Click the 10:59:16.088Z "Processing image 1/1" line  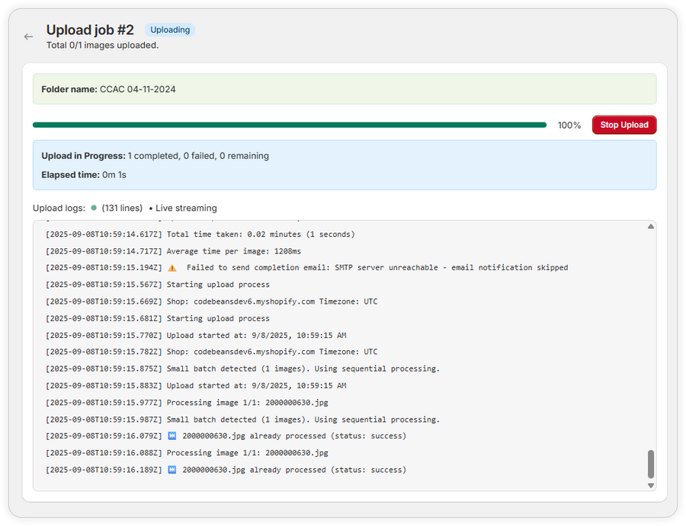tap(187, 453)
